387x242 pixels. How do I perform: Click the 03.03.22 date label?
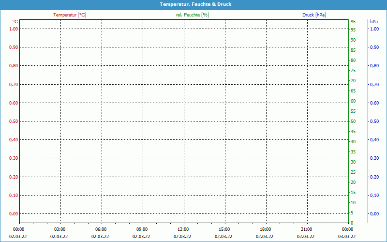coord(347,237)
